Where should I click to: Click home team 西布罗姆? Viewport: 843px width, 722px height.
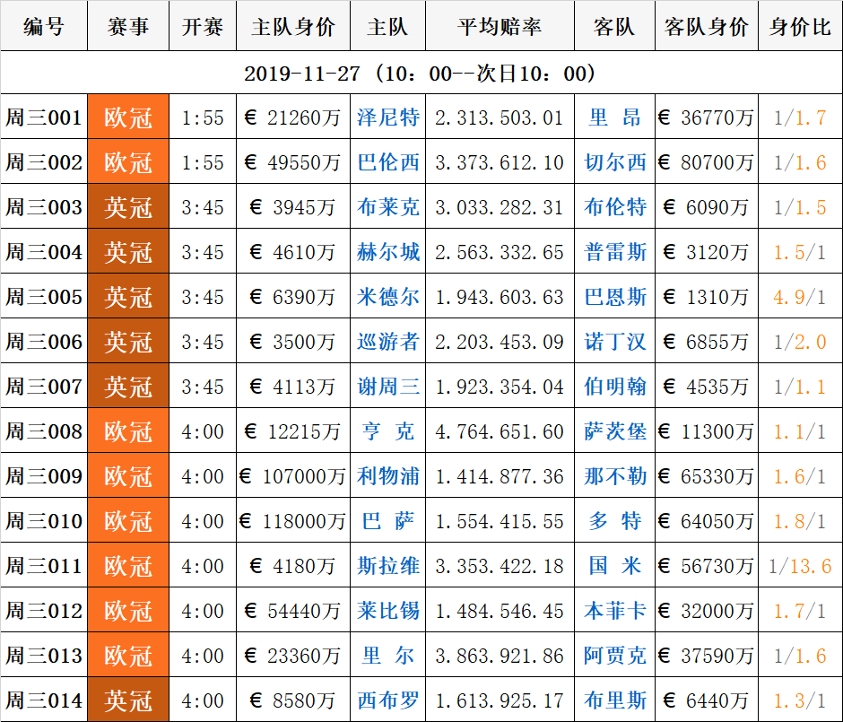(x=387, y=700)
